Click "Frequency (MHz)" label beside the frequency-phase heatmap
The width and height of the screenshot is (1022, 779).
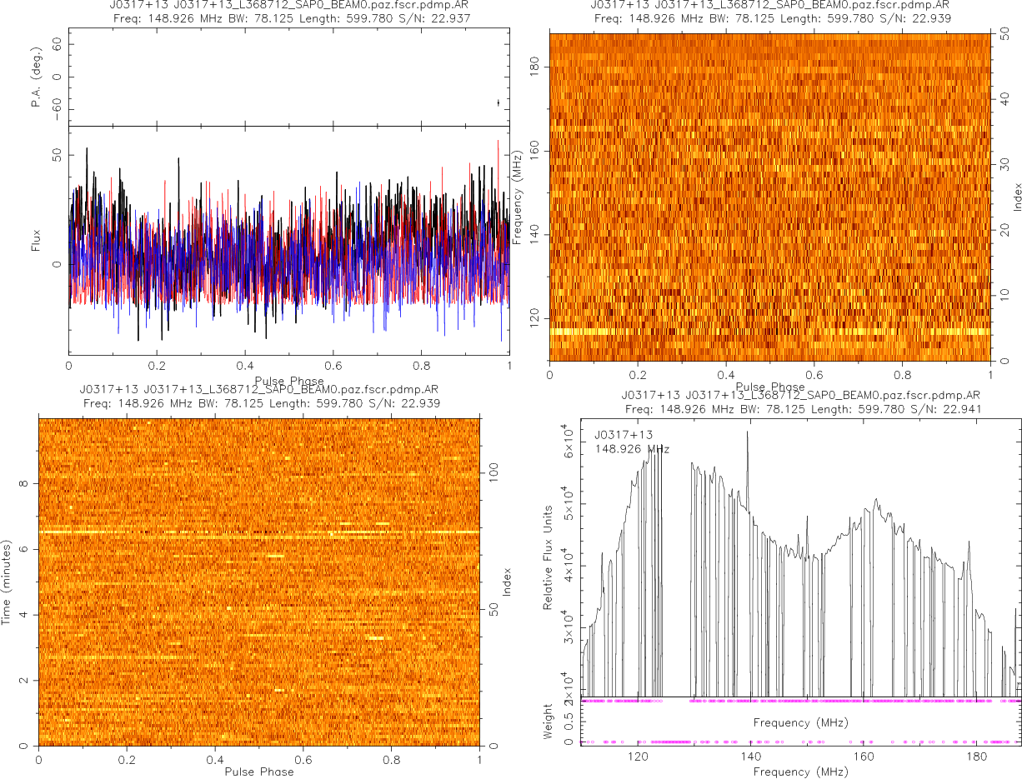[x=518, y=197]
